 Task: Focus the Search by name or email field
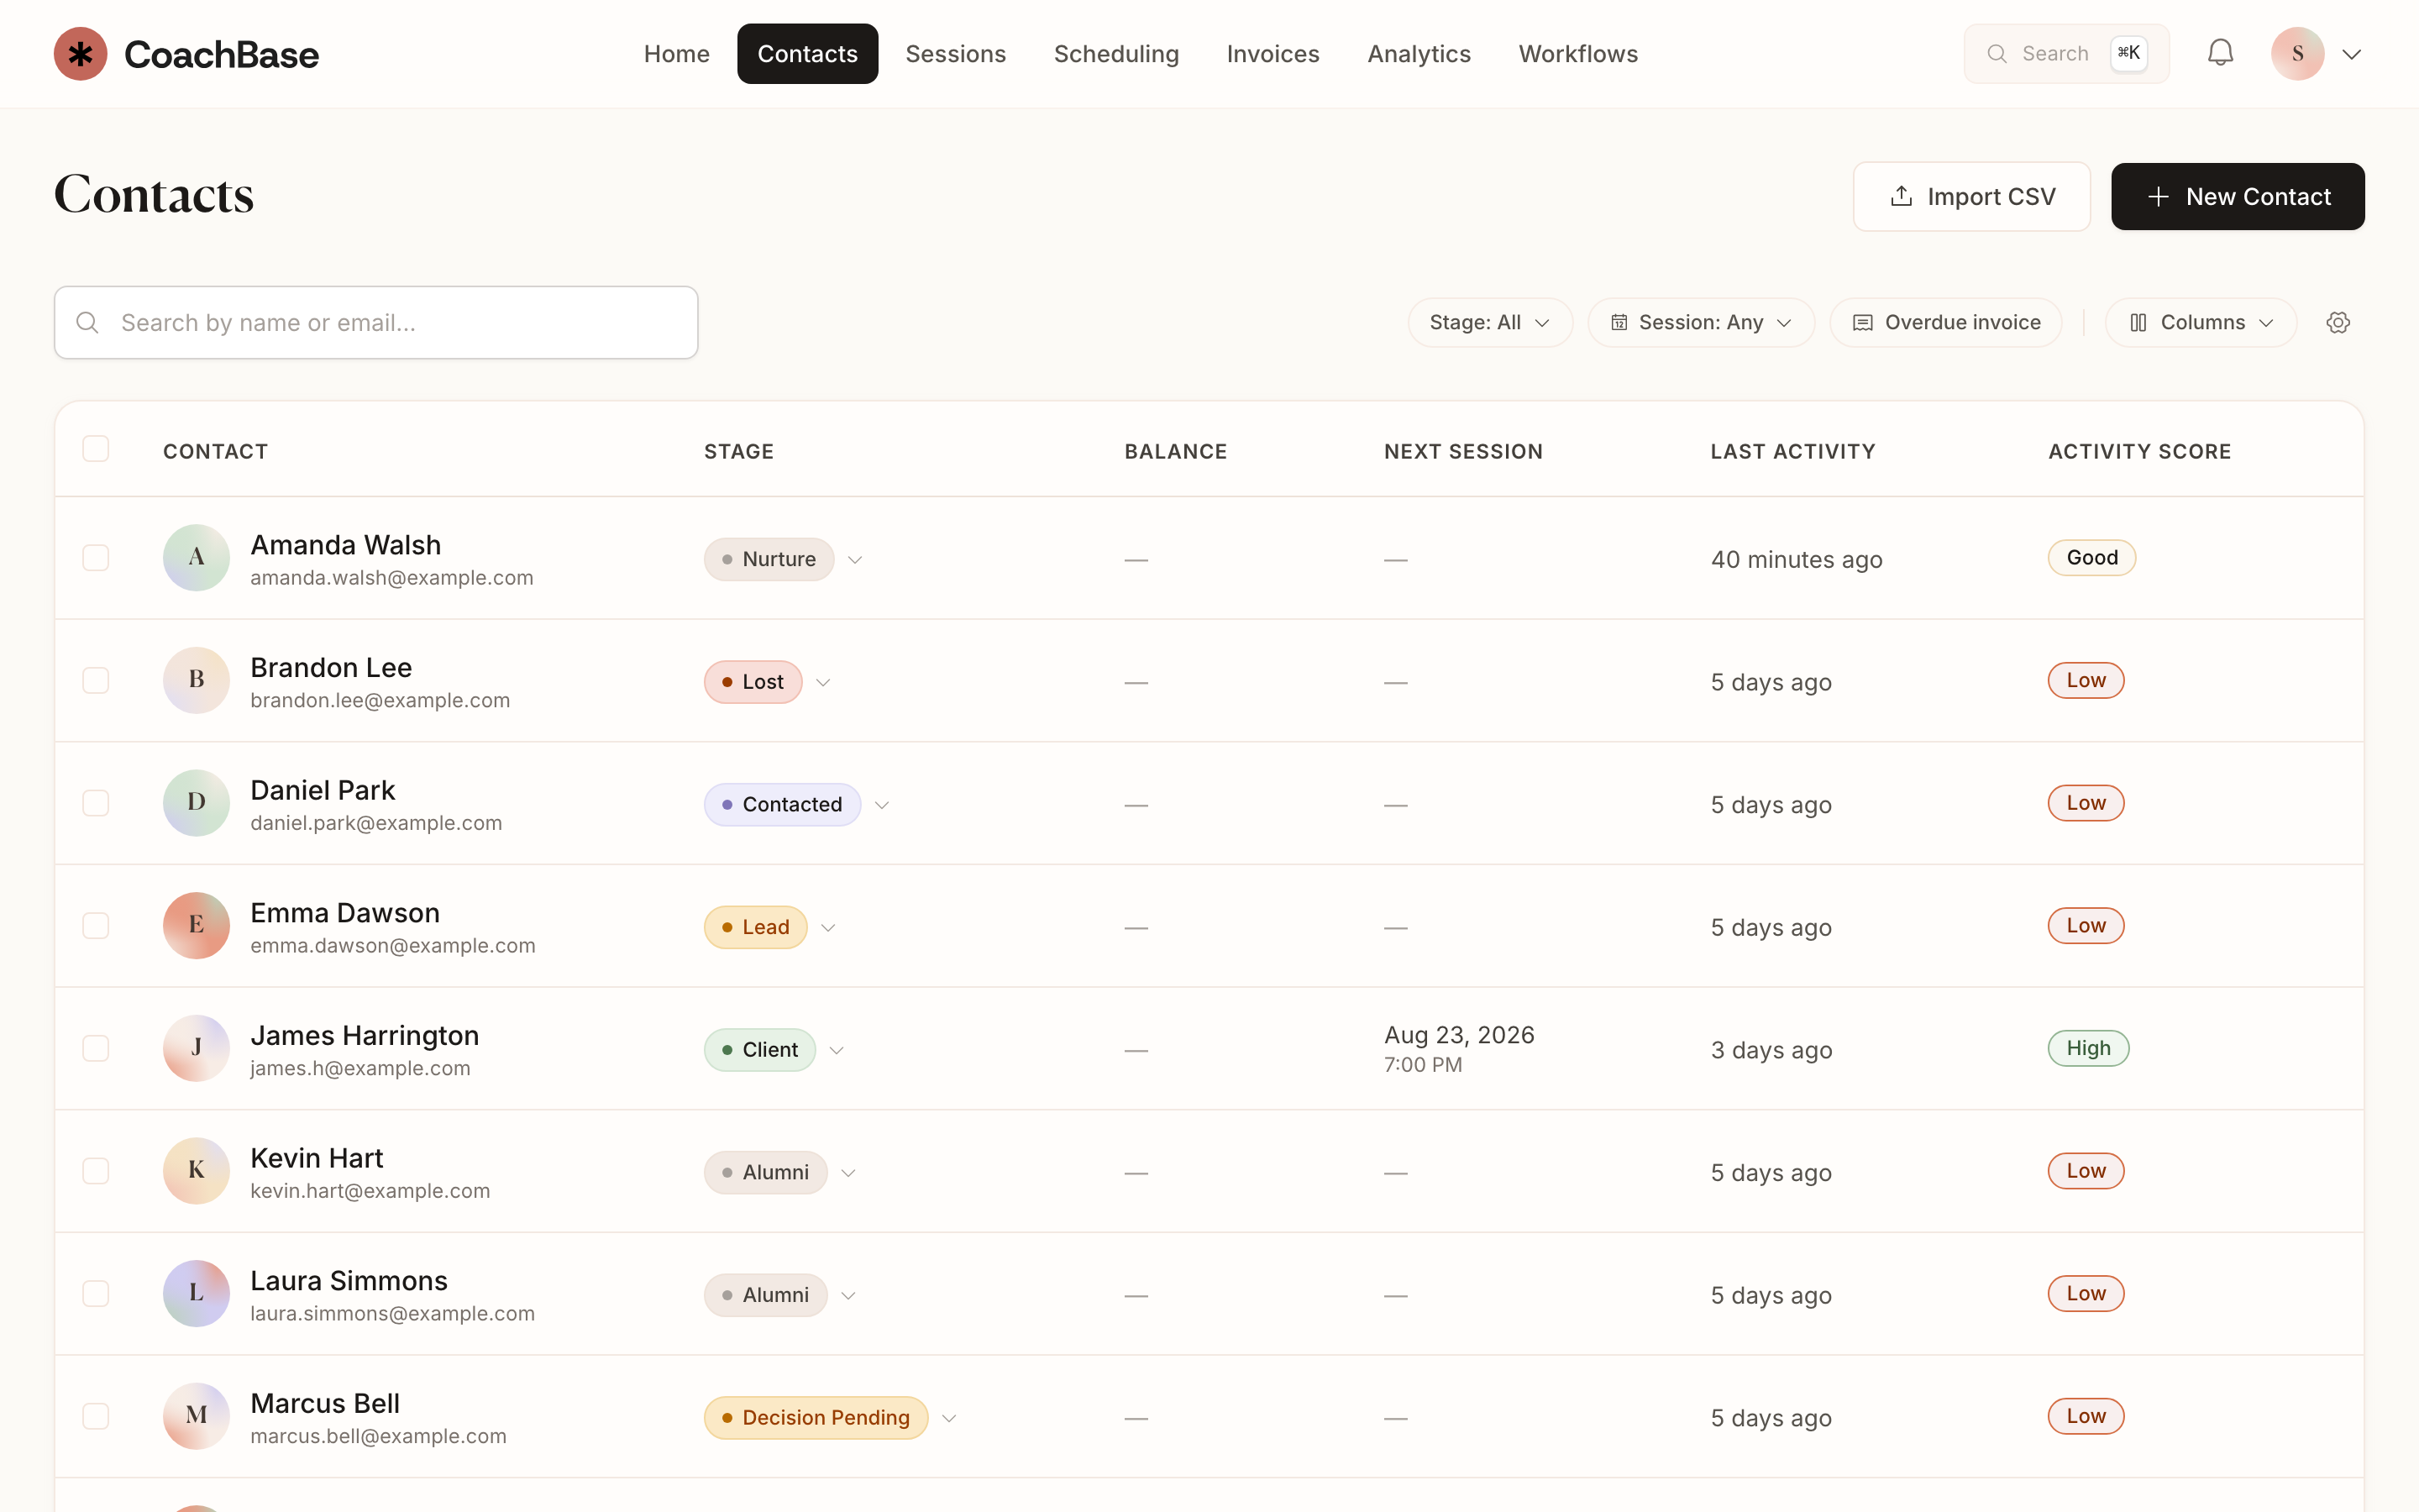click(375, 322)
